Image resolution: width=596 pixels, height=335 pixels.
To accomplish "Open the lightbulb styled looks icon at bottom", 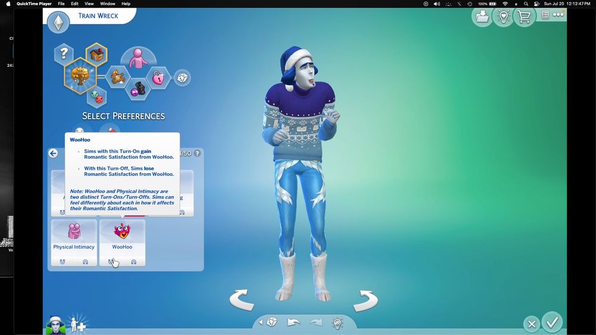I will pyautogui.click(x=337, y=323).
